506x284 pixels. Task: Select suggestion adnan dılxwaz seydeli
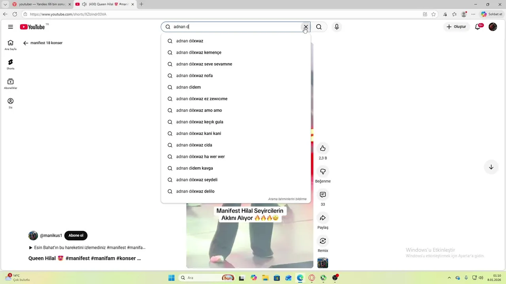point(236,180)
